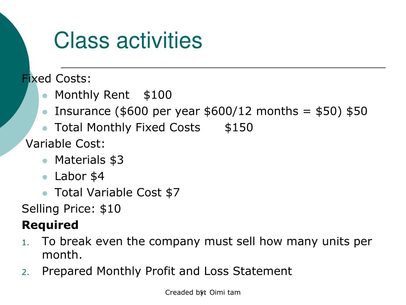
Task: Click the bullet beside Total Monthly Fixed Costs
Action: point(45,128)
